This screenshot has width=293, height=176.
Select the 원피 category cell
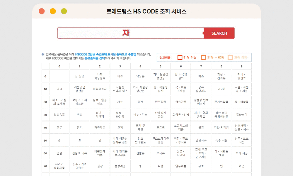[x=79, y=128]
